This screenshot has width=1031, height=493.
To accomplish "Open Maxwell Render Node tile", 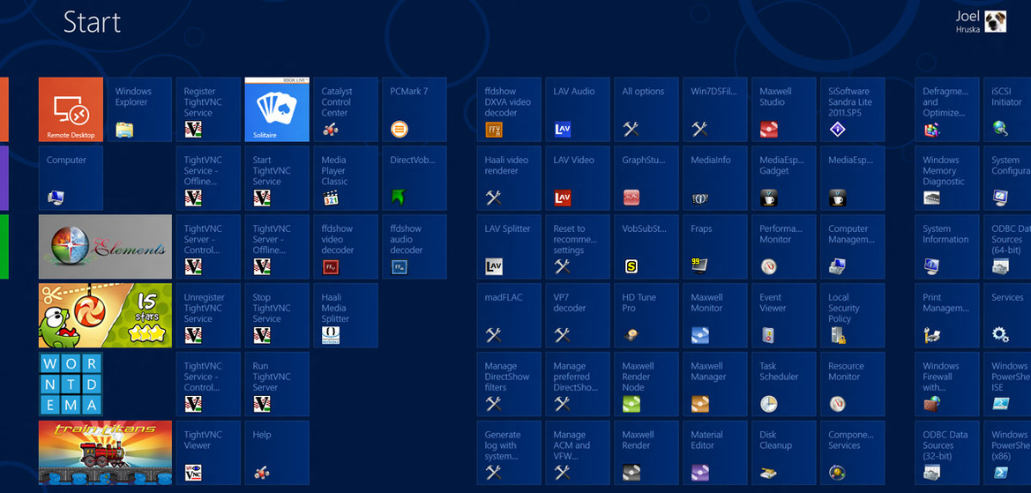I will click(x=646, y=384).
